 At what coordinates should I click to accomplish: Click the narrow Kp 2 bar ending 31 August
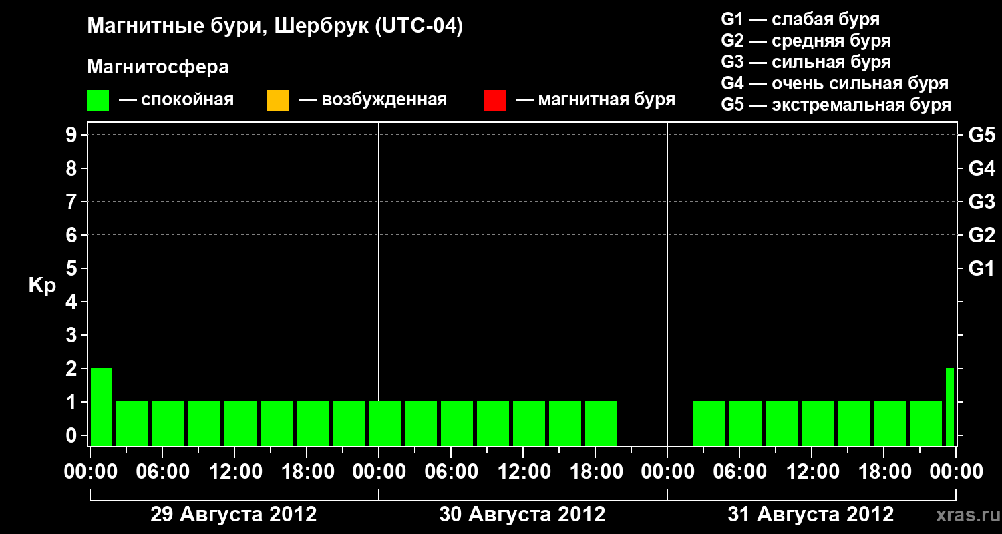[x=950, y=407]
